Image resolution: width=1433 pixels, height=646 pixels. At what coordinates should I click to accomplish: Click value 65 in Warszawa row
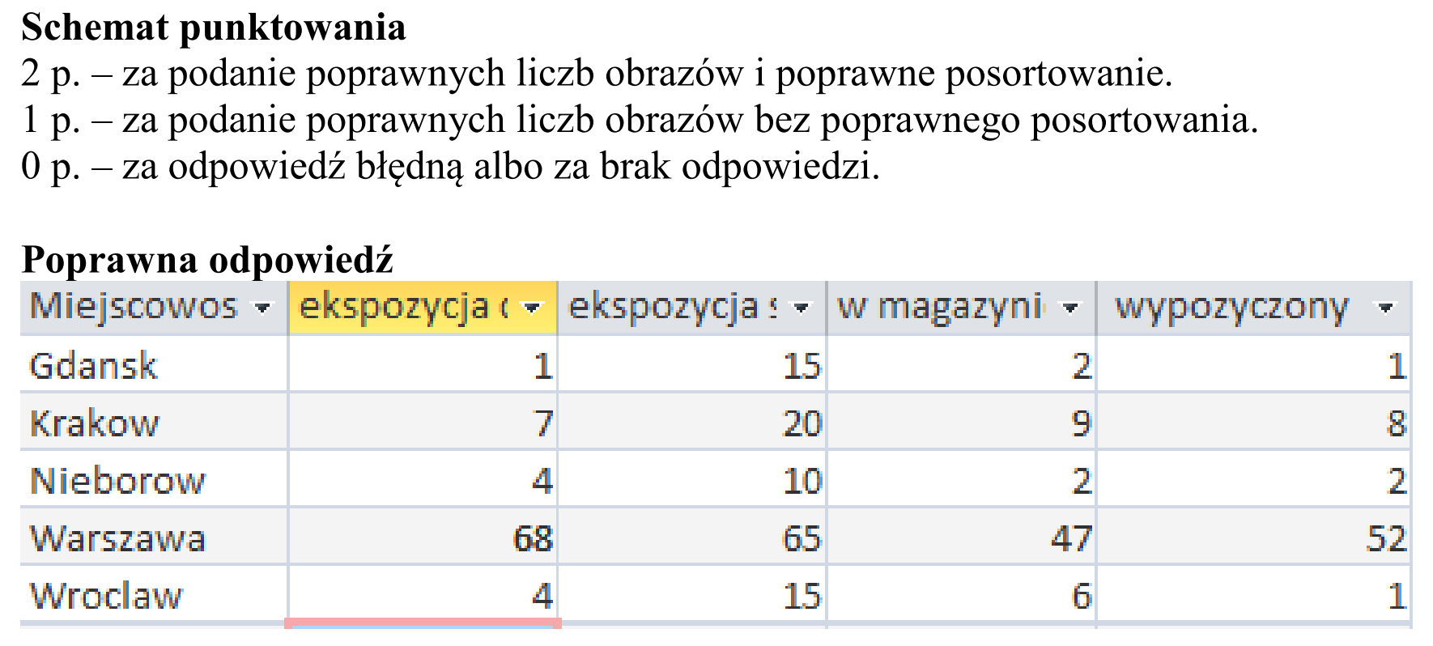(x=802, y=538)
